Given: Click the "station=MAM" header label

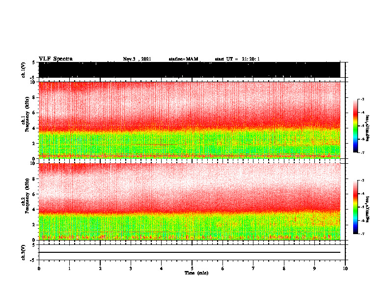Looking at the screenshot, I should (183, 59).
